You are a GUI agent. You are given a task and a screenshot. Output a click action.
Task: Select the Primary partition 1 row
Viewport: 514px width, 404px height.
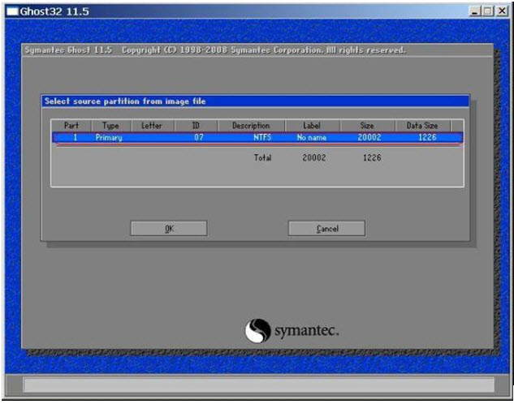click(x=257, y=138)
